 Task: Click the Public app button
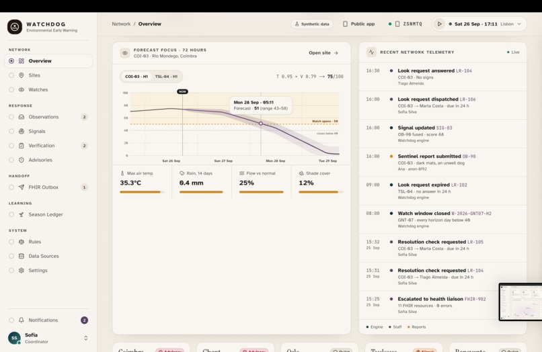pyautogui.click(x=358, y=24)
